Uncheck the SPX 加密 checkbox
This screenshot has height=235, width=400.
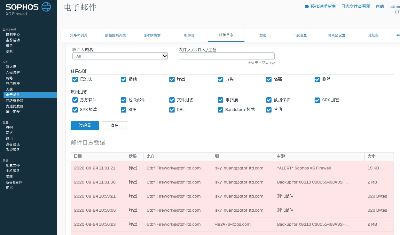click(x=317, y=100)
